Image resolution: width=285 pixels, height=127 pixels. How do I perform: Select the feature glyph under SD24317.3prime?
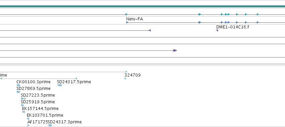click(50, 125)
